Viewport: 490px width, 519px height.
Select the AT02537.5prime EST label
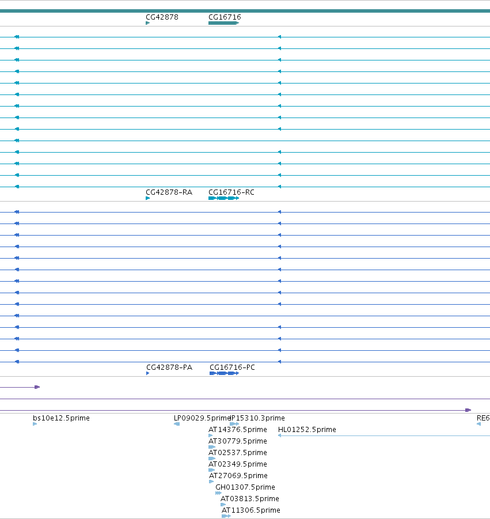(238, 453)
